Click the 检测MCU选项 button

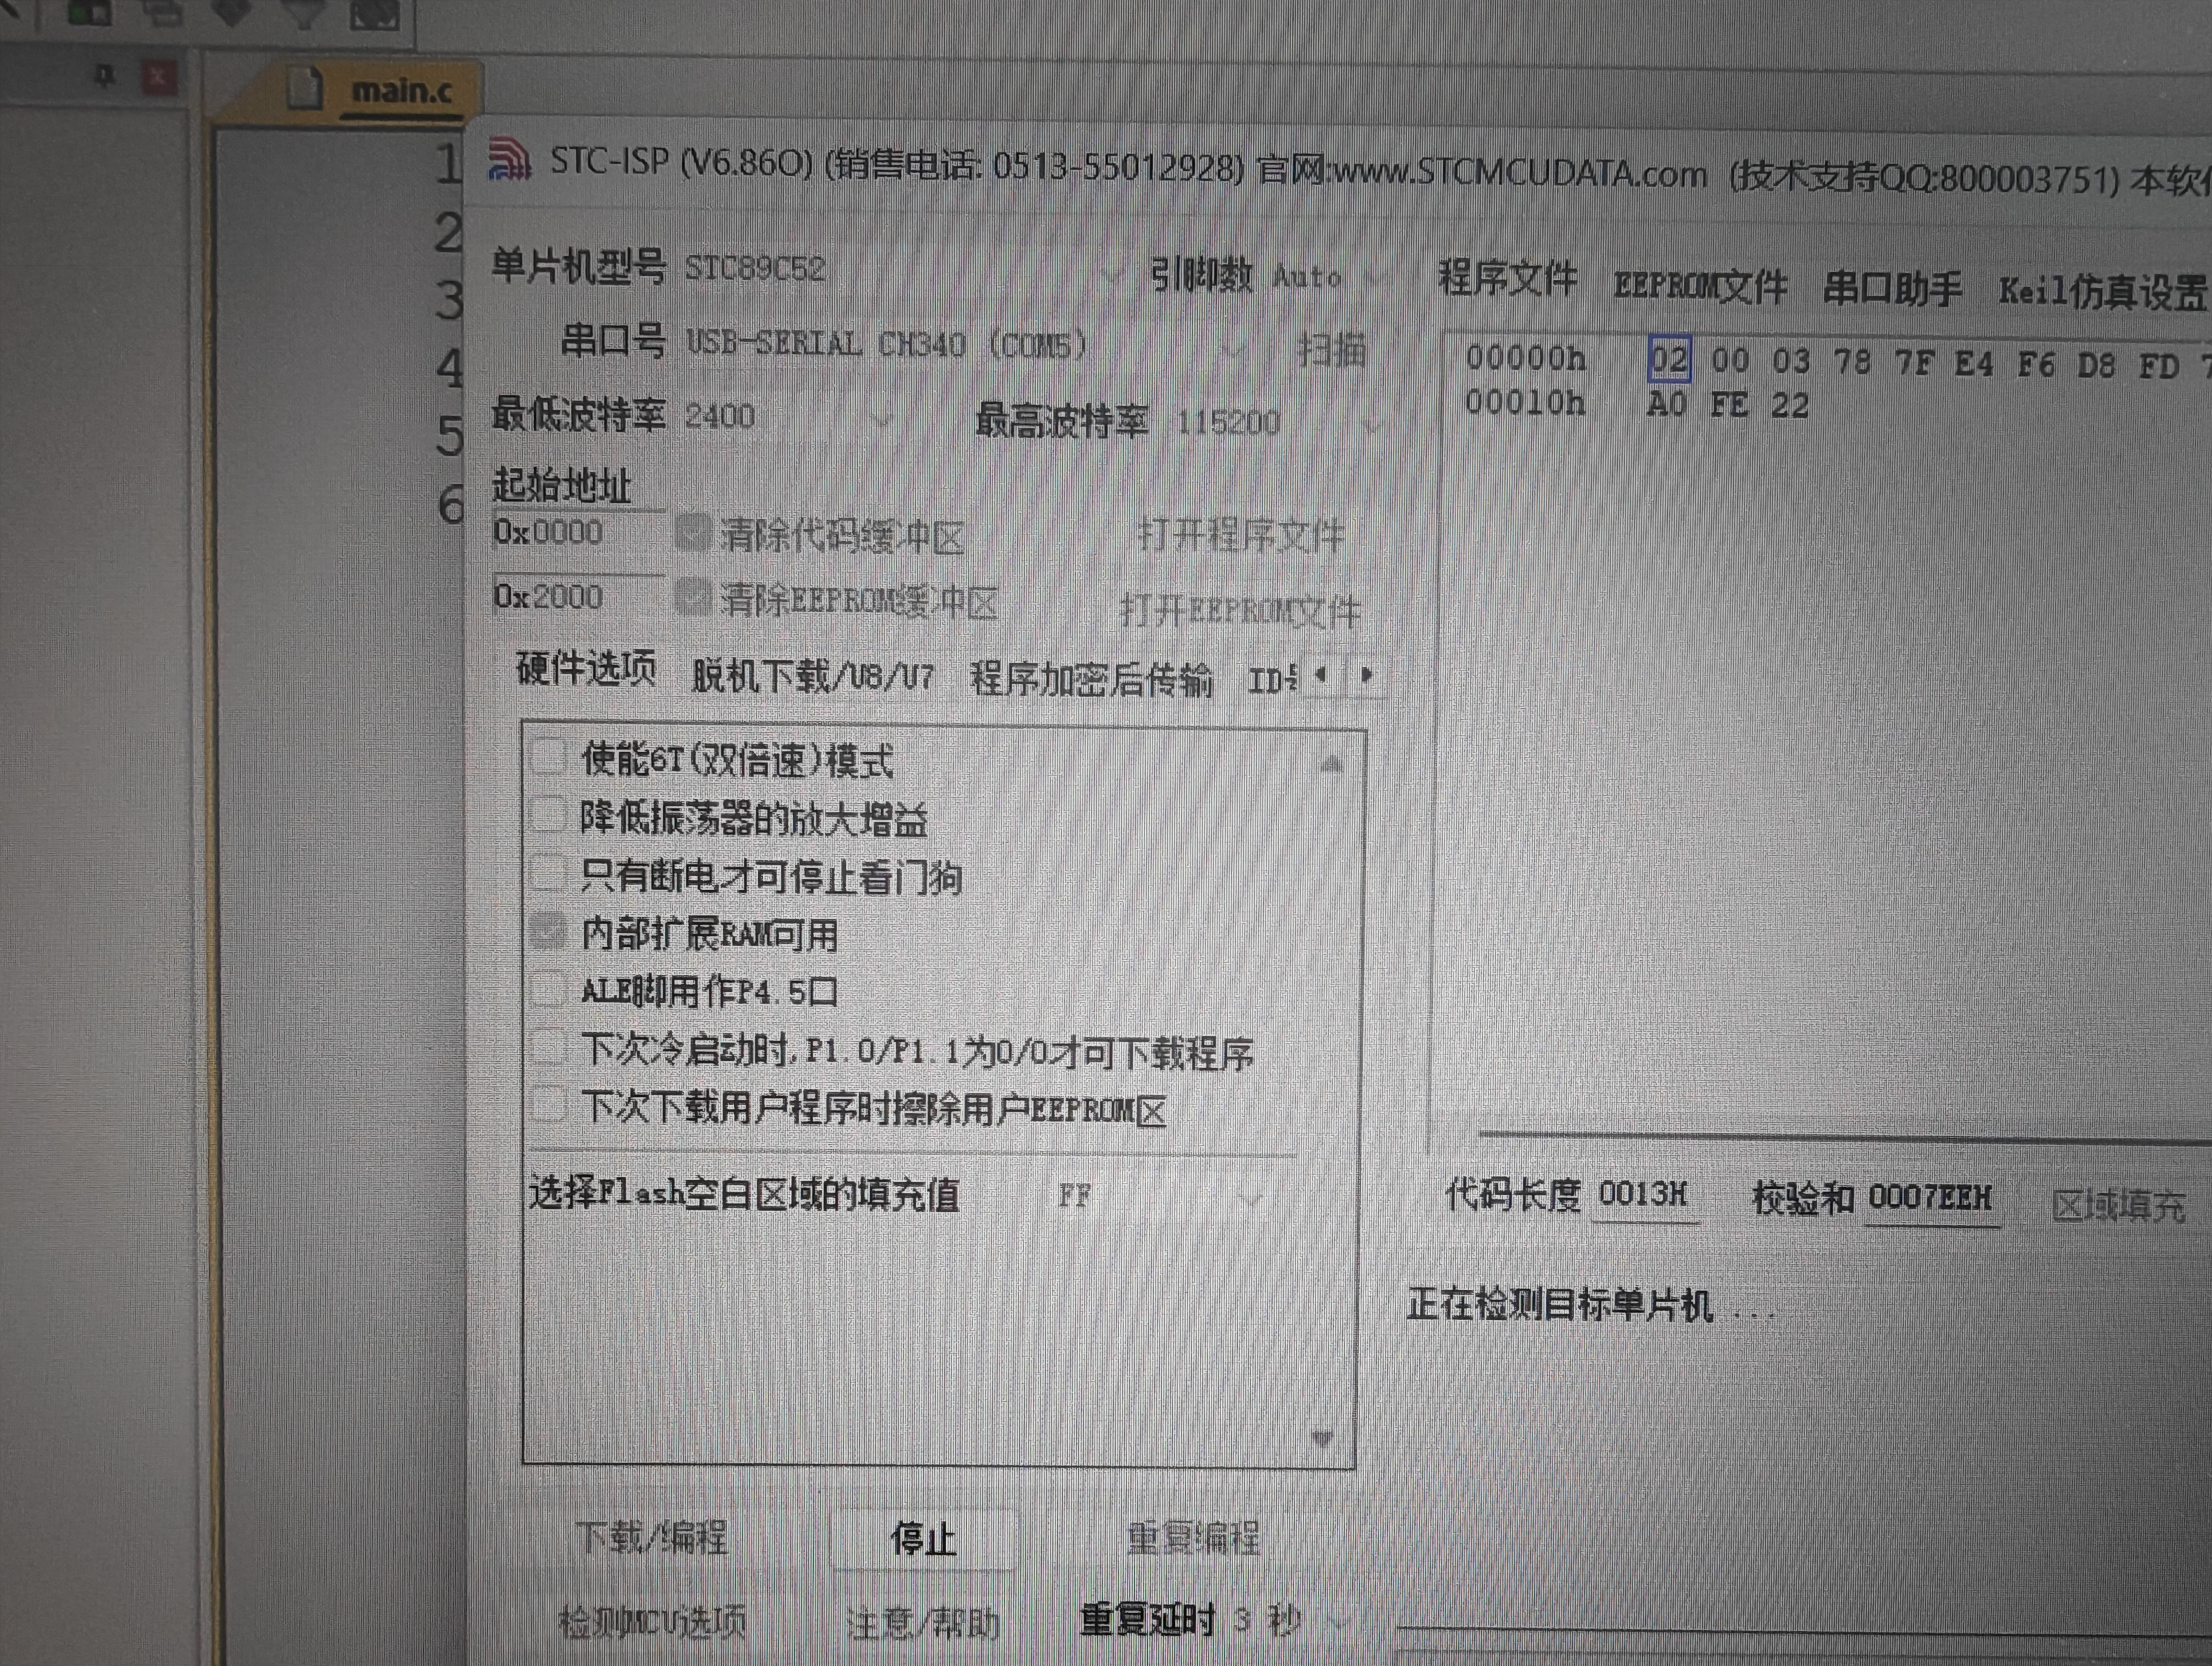pos(652,1620)
